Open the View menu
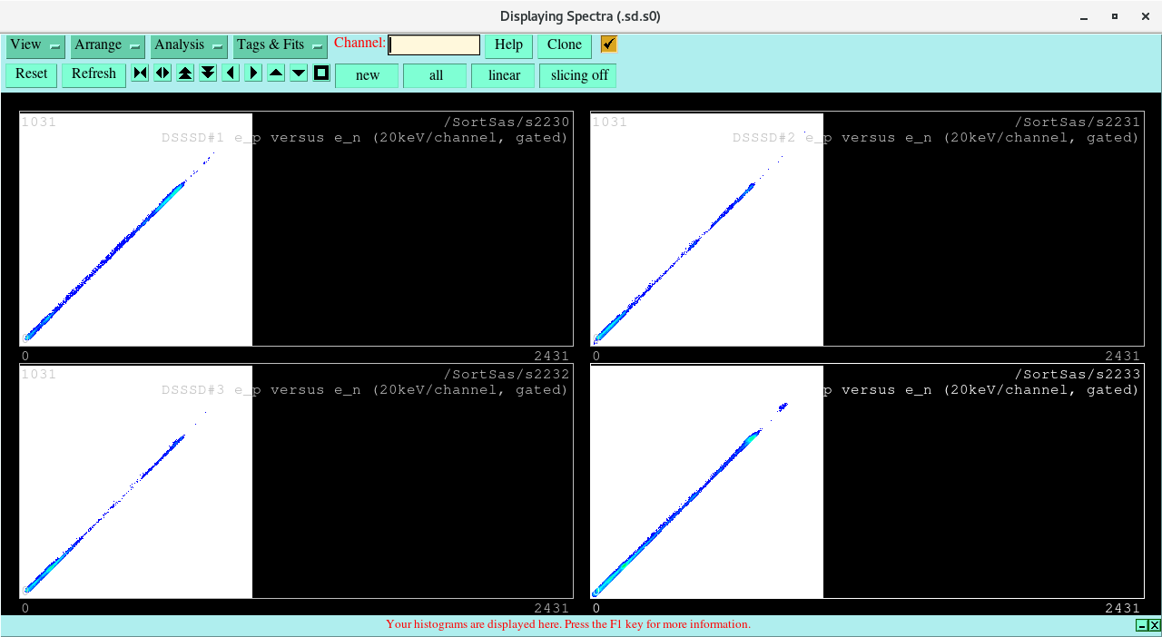The height and width of the screenshot is (637, 1162). [25, 44]
